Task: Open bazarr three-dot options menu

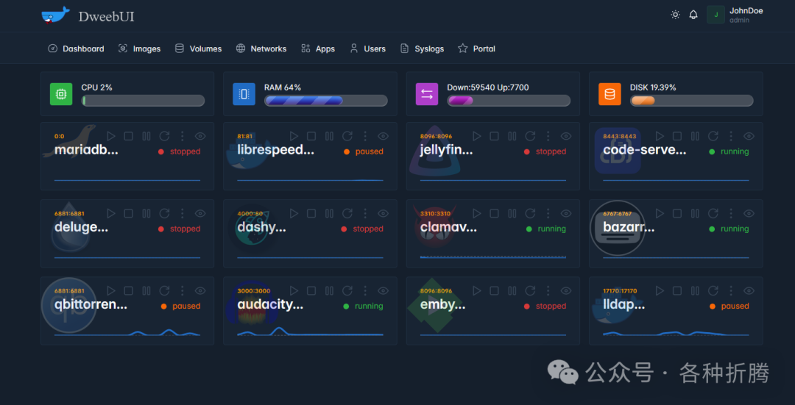Action: pyautogui.click(x=731, y=214)
